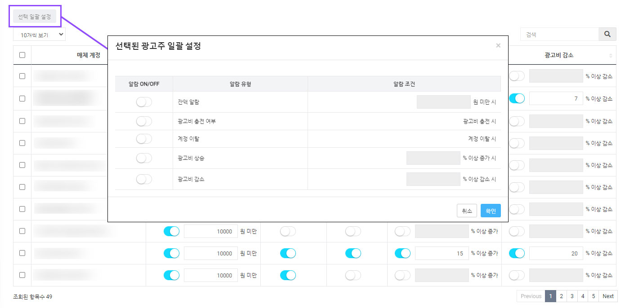The image size is (625, 308).
Task: Enable 광고비 상승 alarm switch
Action: (x=144, y=158)
